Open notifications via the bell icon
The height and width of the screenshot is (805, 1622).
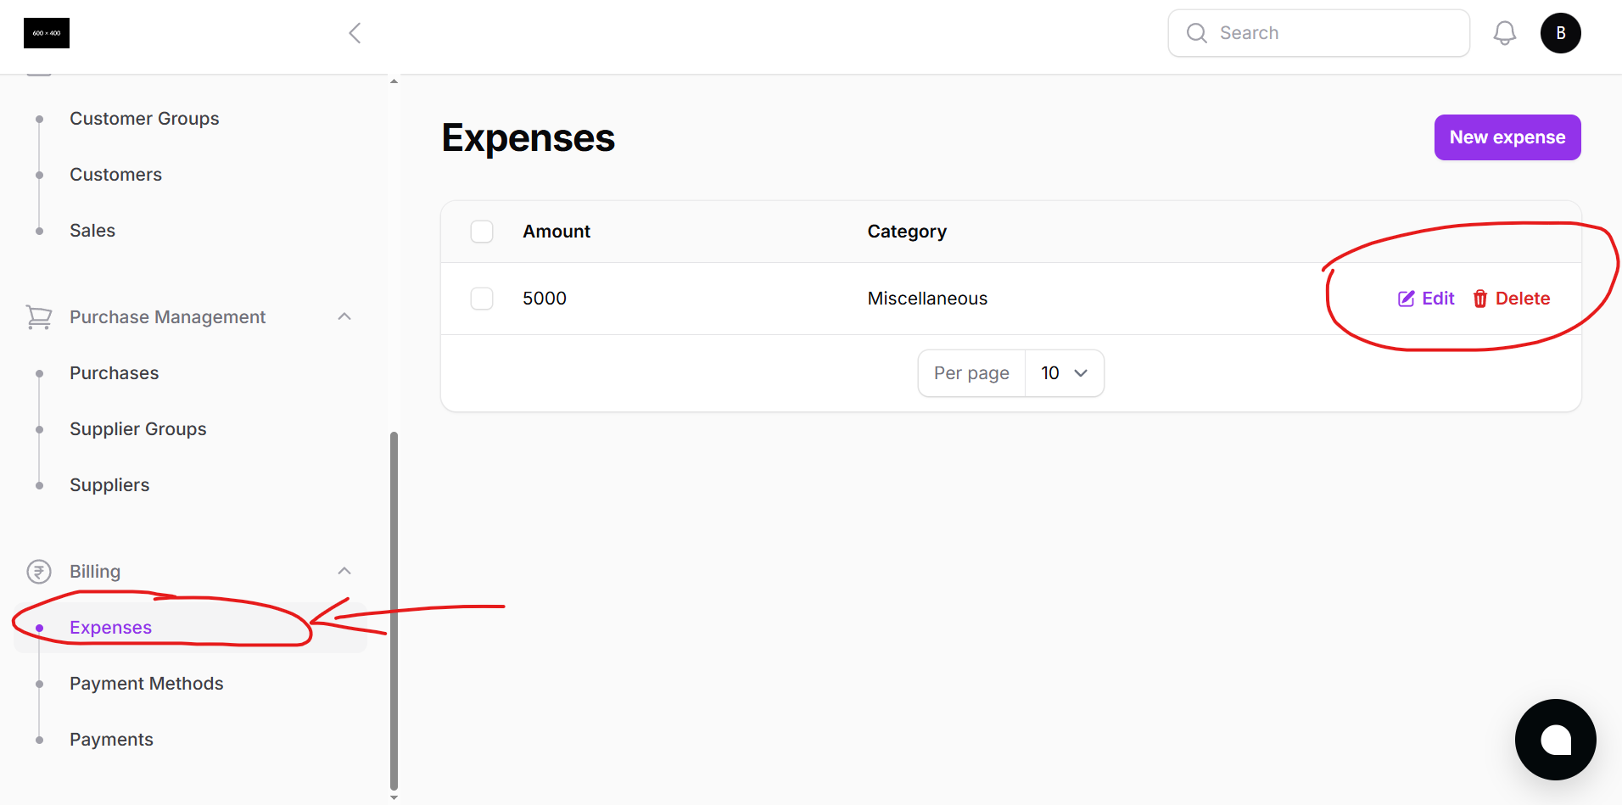pyautogui.click(x=1505, y=32)
